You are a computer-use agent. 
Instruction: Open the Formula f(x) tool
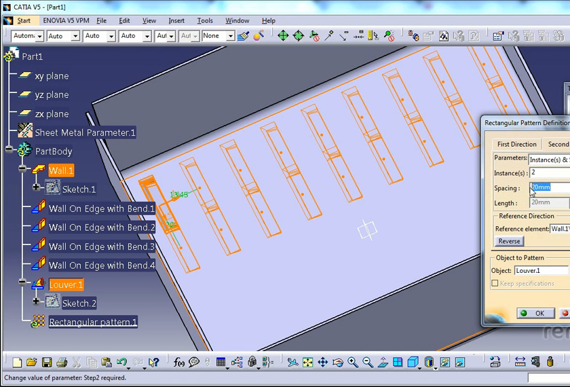pyautogui.click(x=179, y=363)
